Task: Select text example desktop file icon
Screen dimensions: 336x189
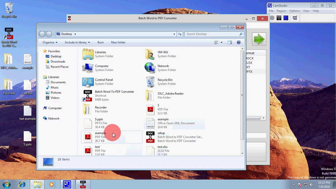Action: pyautogui.click(x=27, y=113)
